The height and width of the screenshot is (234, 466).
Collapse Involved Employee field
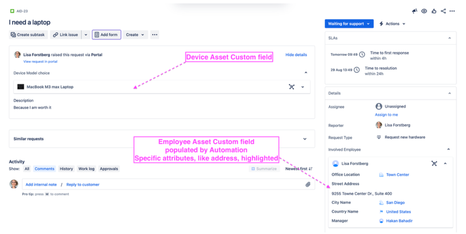coord(448,149)
